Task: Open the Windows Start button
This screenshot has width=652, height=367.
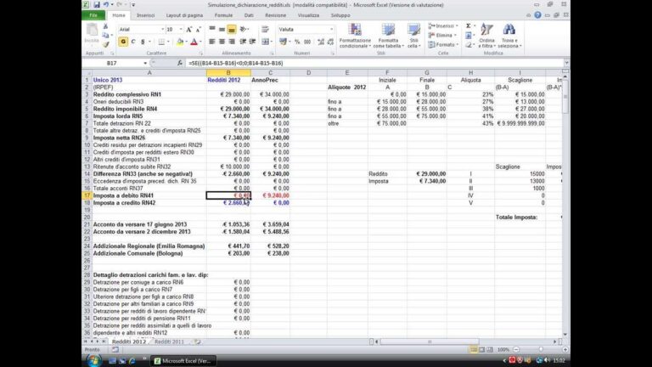Action: tap(93, 360)
